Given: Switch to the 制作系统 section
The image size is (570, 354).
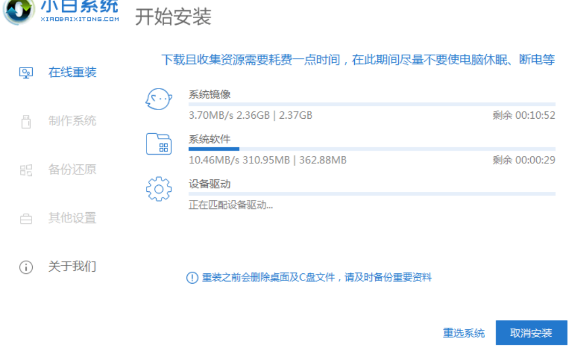Looking at the screenshot, I should click(72, 121).
